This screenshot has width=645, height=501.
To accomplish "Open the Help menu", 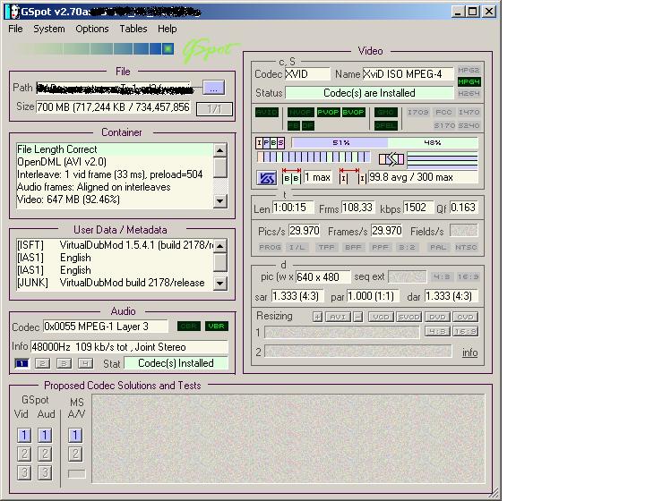I will tap(167, 29).
